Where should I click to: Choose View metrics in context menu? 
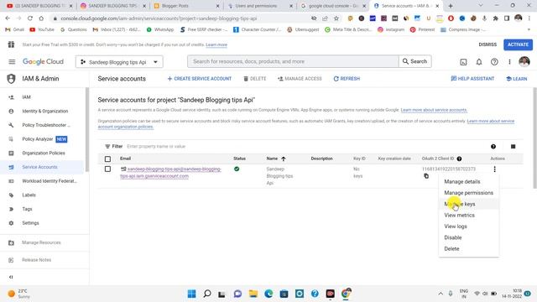click(x=468, y=215)
